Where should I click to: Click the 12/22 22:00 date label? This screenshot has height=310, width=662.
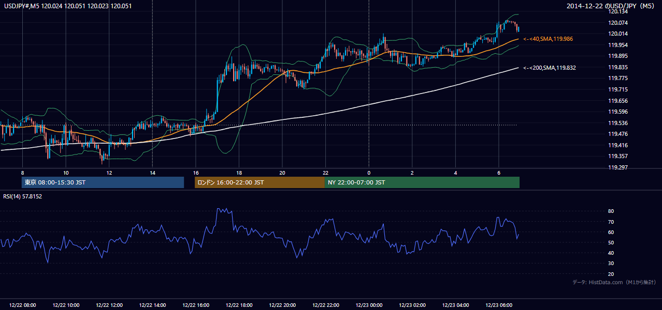click(326, 305)
